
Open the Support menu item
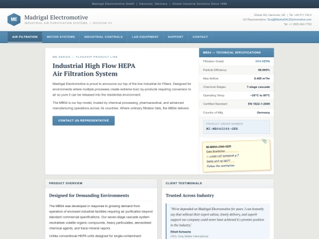click(x=175, y=37)
